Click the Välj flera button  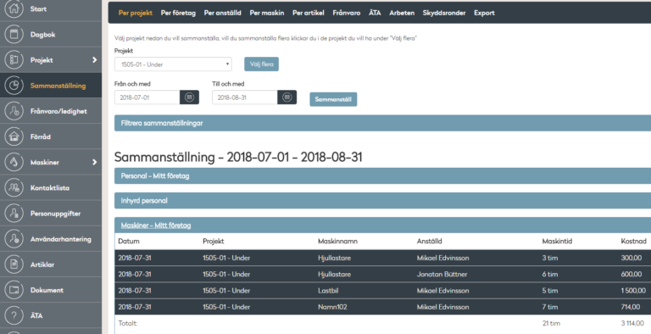262,64
